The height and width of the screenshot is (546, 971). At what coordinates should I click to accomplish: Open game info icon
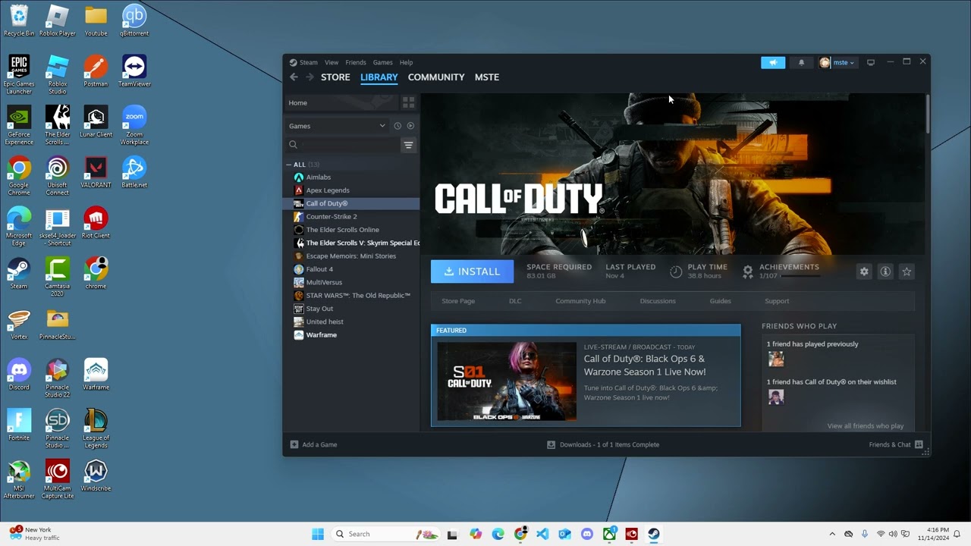tap(885, 271)
